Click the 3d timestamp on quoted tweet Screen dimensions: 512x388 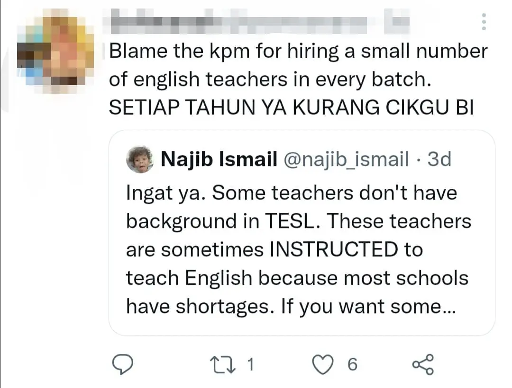pyautogui.click(x=439, y=160)
